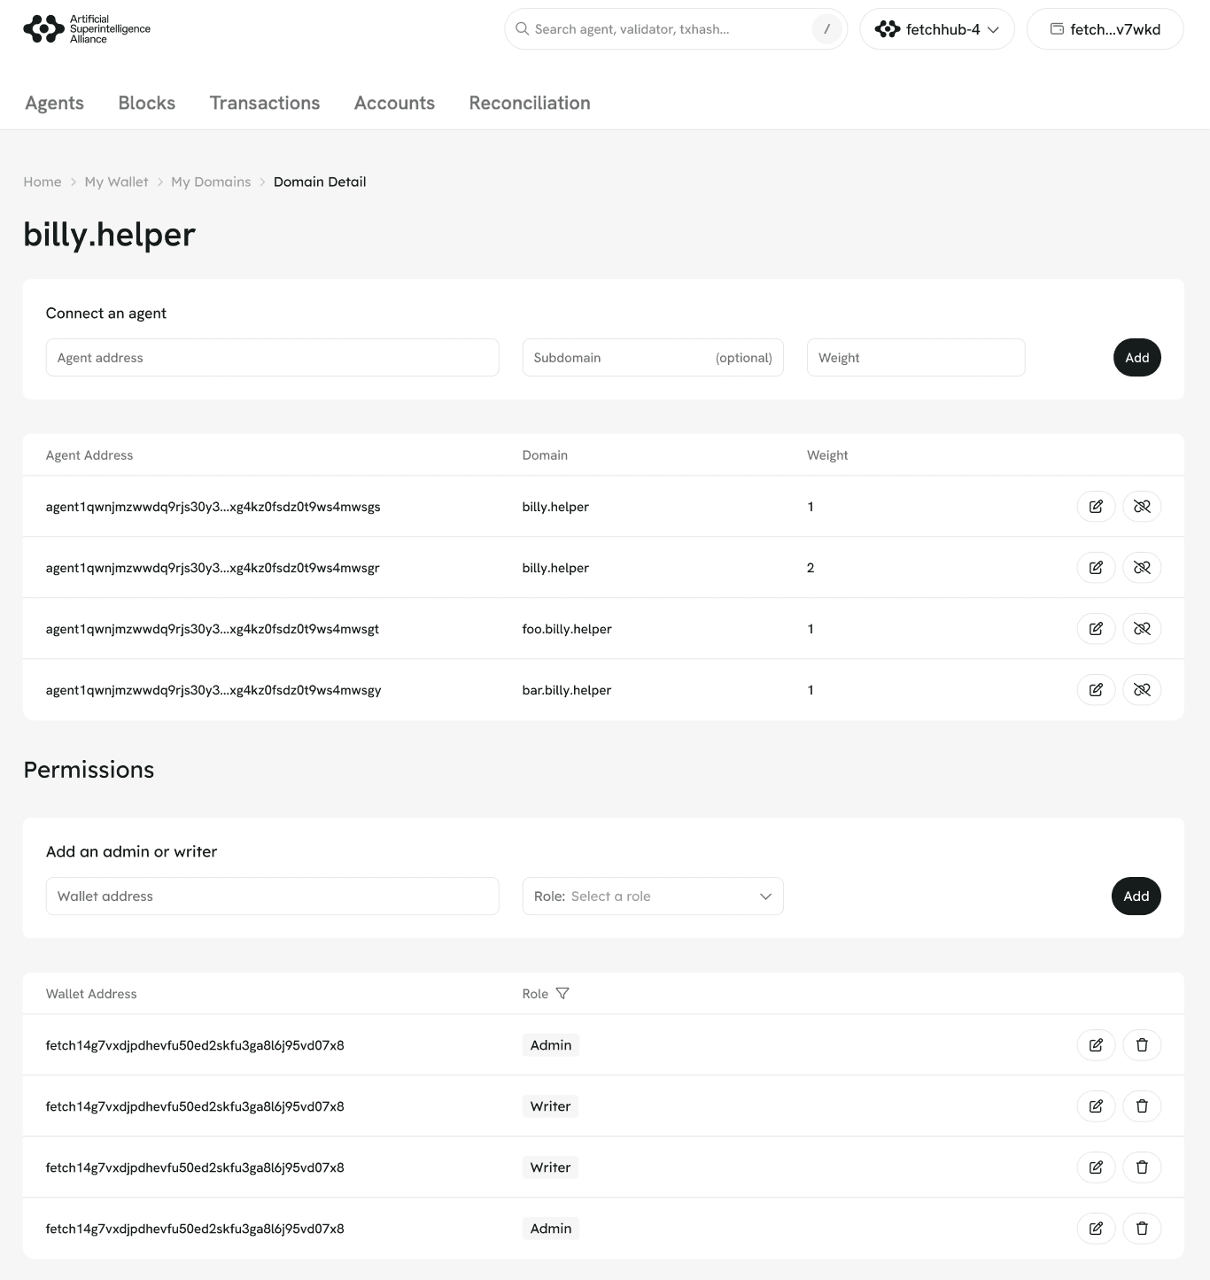This screenshot has height=1280, width=1210.
Task: Click Add button in Connect an agent
Action: [x=1136, y=358]
